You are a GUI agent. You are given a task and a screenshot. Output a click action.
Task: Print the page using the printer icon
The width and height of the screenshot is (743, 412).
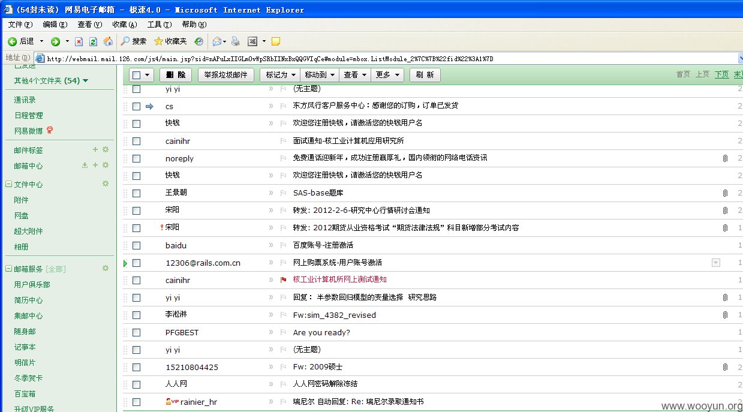coord(236,41)
